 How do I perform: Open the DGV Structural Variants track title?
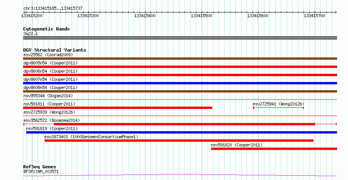pyautogui.click(x=55, y=50)
